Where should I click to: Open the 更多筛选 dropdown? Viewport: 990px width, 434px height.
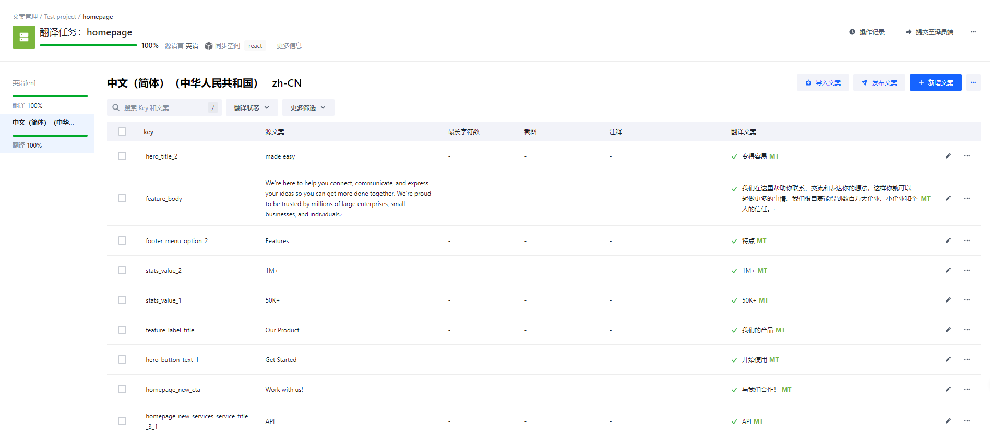[308, 107]
